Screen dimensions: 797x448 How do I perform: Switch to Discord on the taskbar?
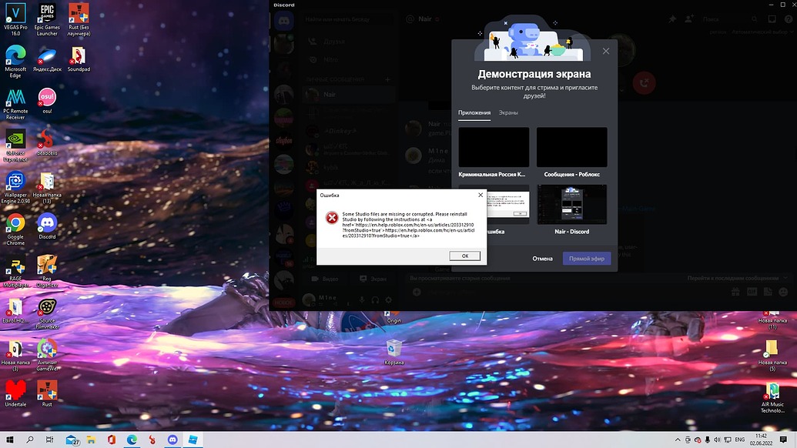pyautogui.click(x=172, y=440)
